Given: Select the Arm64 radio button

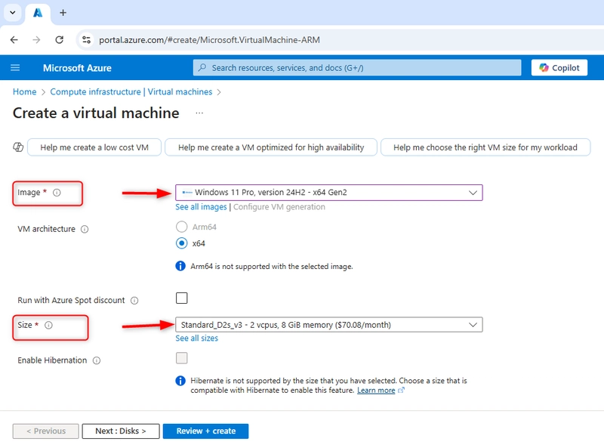Looking at the screenshot, I should pyautogui.click(x=181, y=227).
